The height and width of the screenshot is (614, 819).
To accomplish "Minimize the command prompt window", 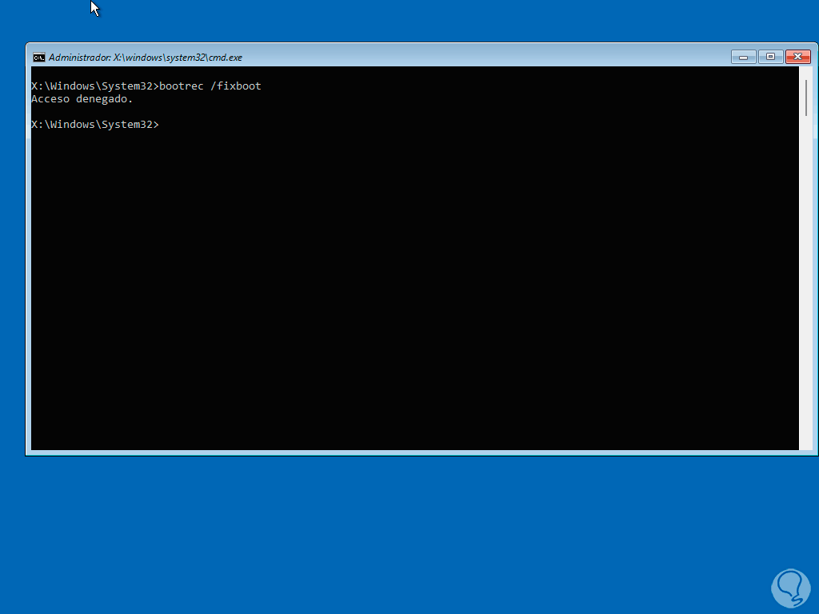I will (743, 57).
